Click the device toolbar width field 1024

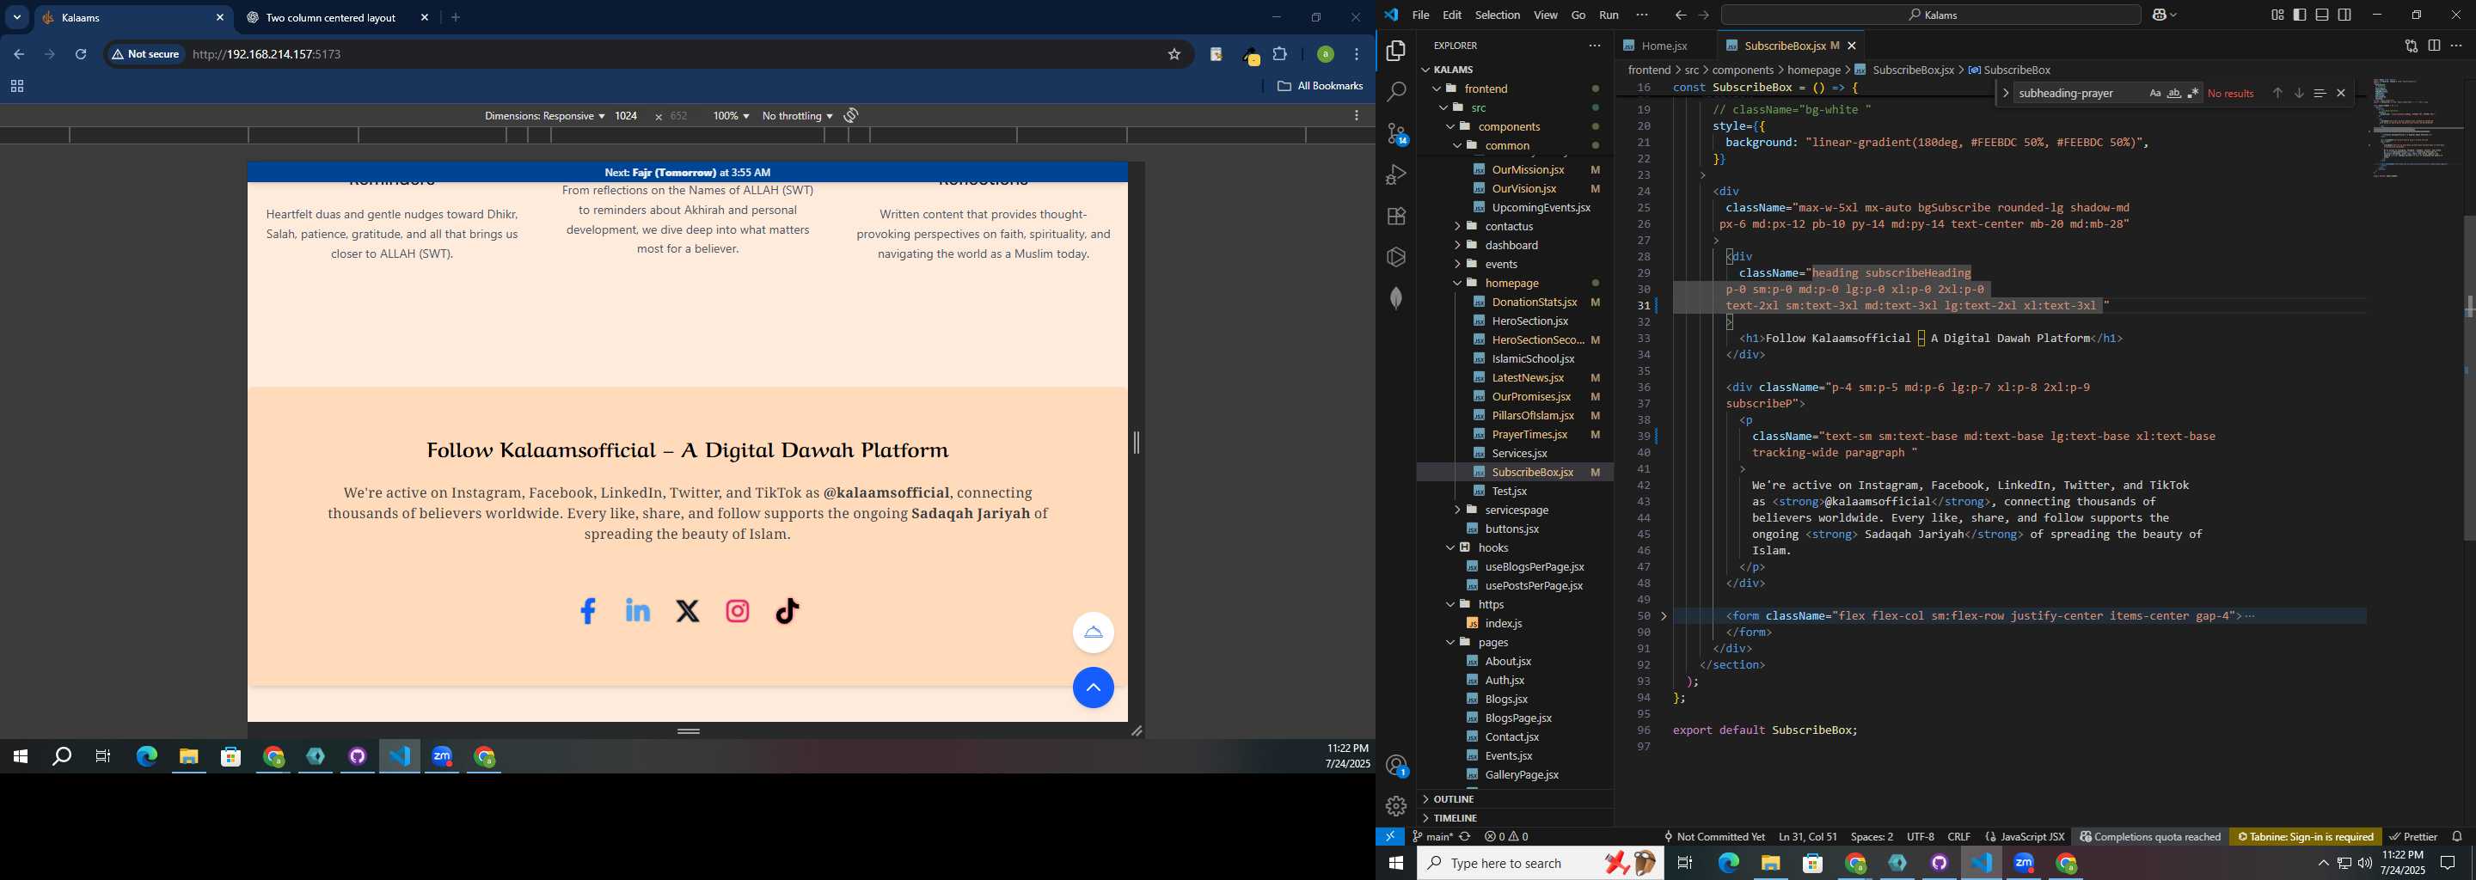(x=626, y=115)
